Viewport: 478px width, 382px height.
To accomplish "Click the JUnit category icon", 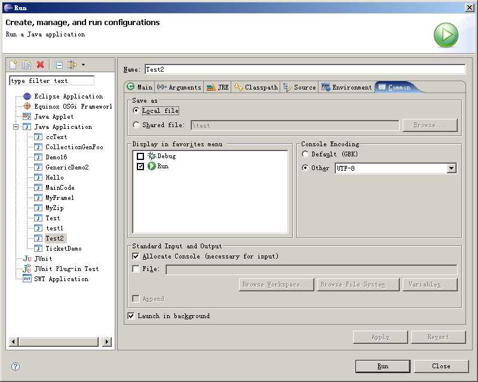I will 27,258.
